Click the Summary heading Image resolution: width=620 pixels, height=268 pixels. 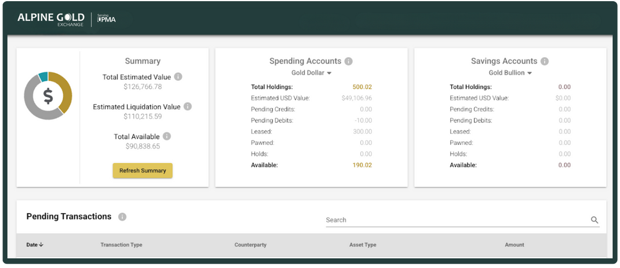coord(143,61)
